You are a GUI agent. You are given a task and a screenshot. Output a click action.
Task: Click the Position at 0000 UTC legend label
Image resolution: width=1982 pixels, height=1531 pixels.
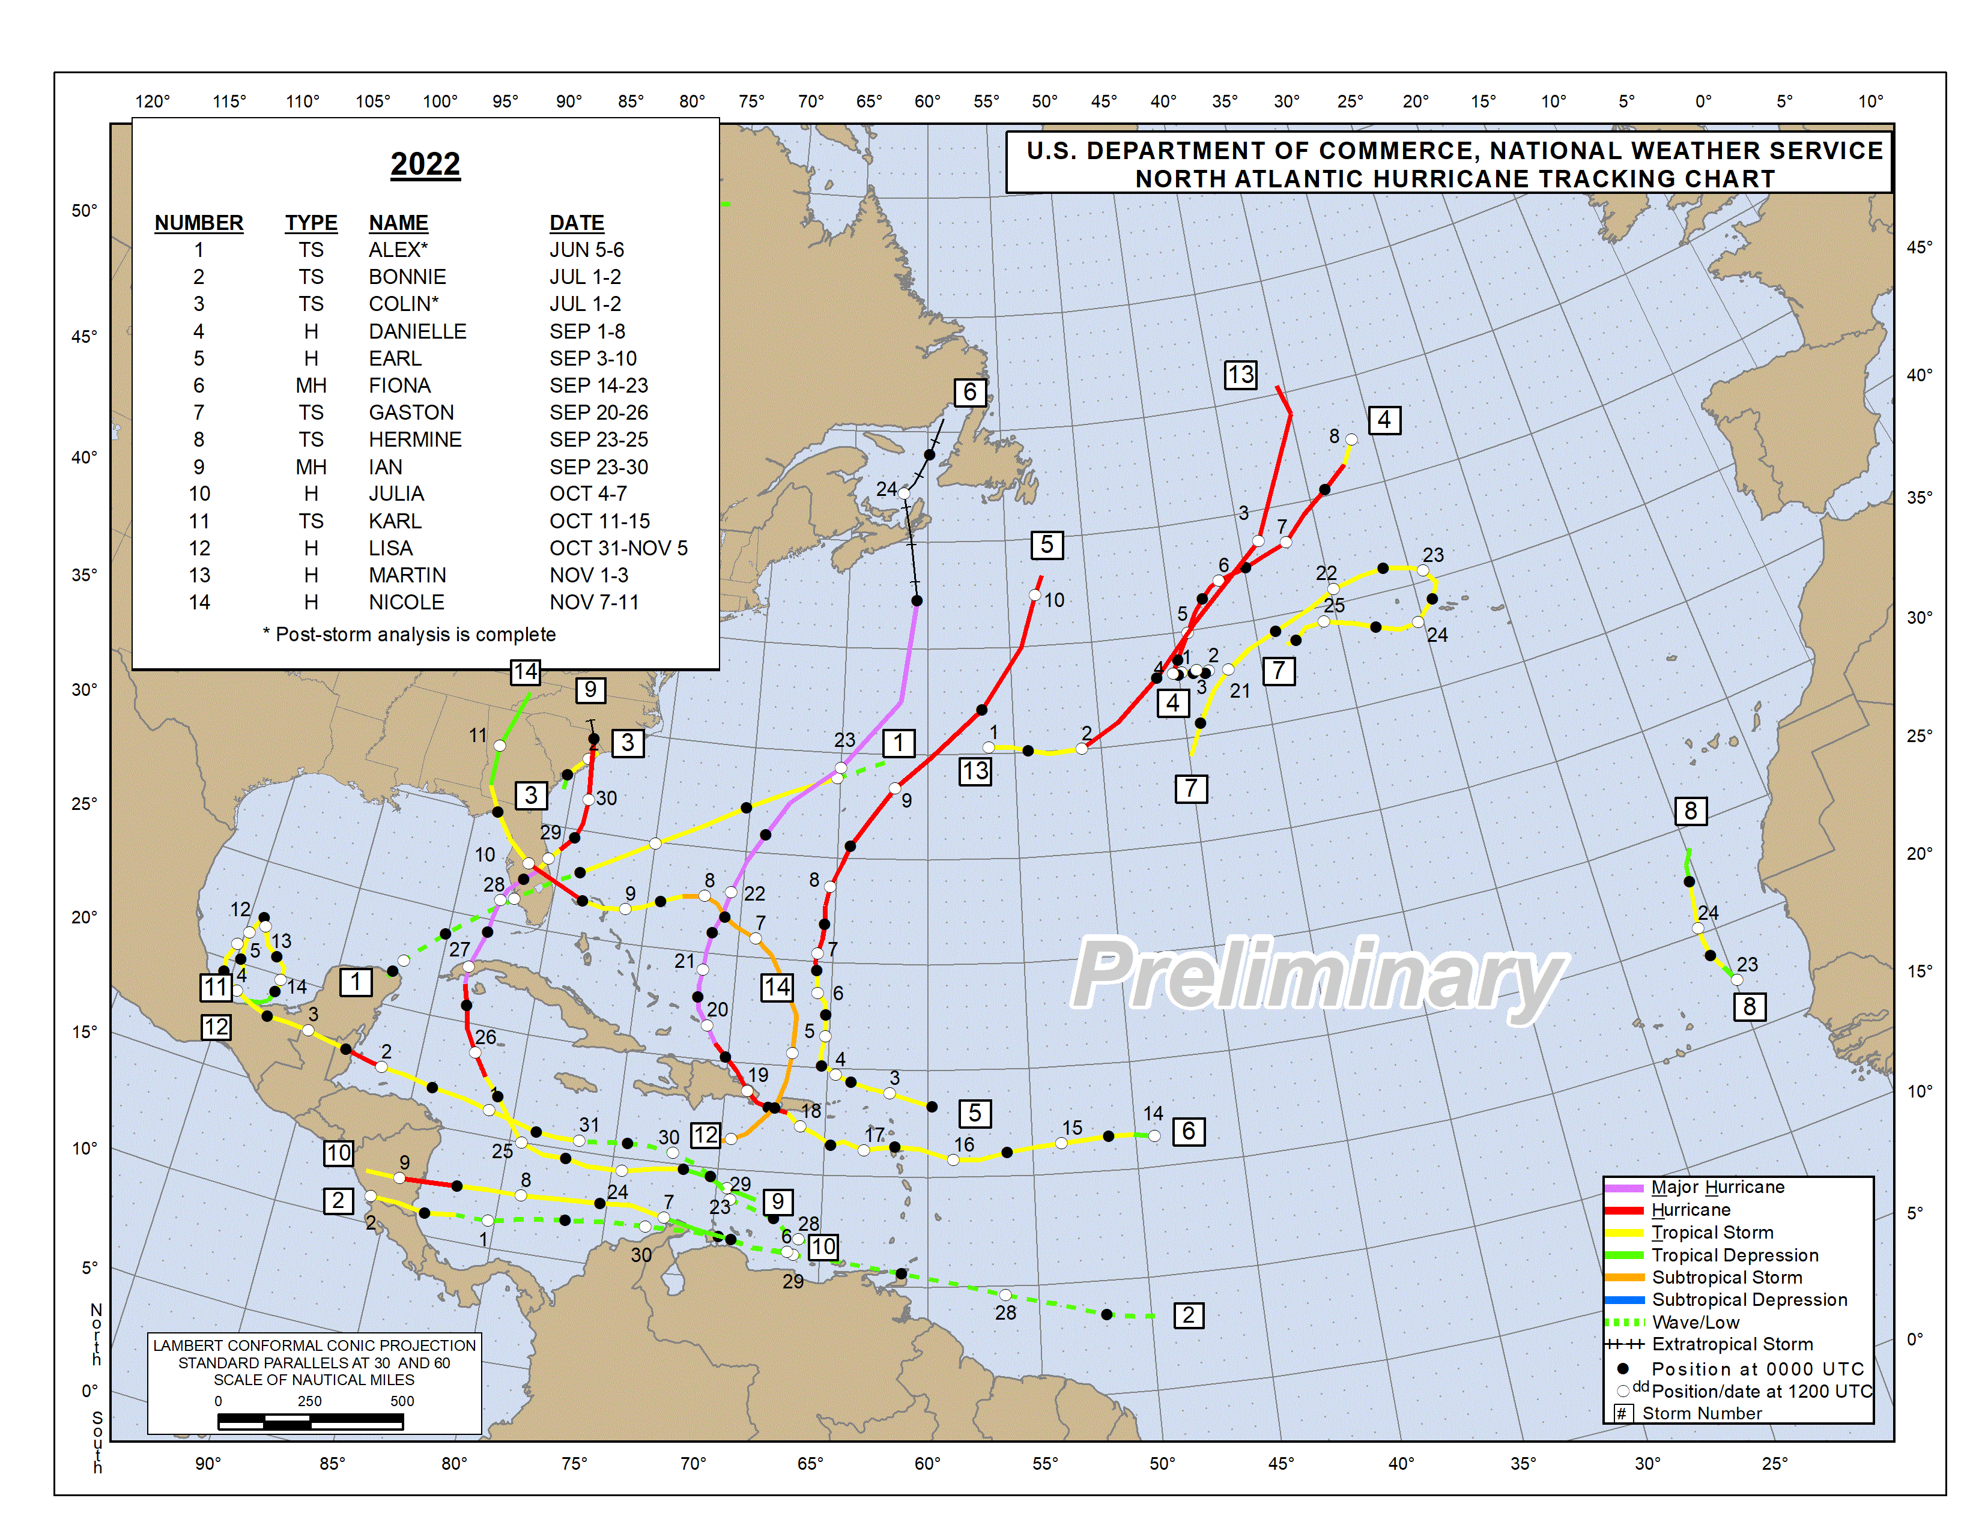pyautogui.click(x=1758, y=1369)
